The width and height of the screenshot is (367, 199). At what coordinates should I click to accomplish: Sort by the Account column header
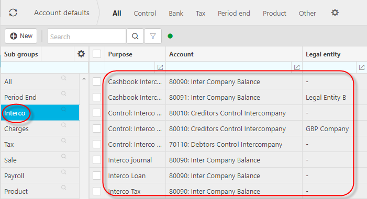click(181, 54)
